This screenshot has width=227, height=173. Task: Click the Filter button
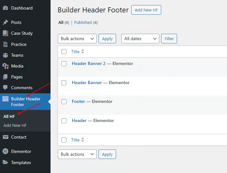(x=169, y=39)
